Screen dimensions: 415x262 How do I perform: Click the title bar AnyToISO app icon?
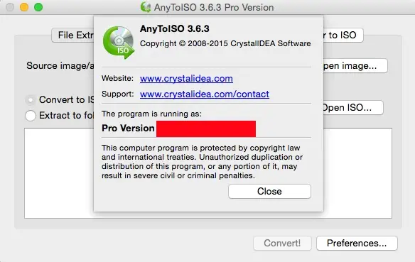[x=146, y=7]
